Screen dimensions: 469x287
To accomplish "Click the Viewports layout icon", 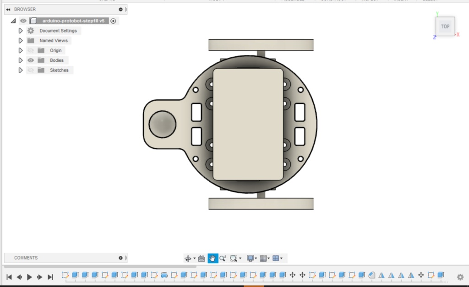I will point(276,258).
